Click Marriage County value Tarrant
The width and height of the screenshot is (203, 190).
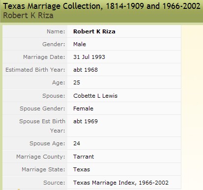(84, 157)
